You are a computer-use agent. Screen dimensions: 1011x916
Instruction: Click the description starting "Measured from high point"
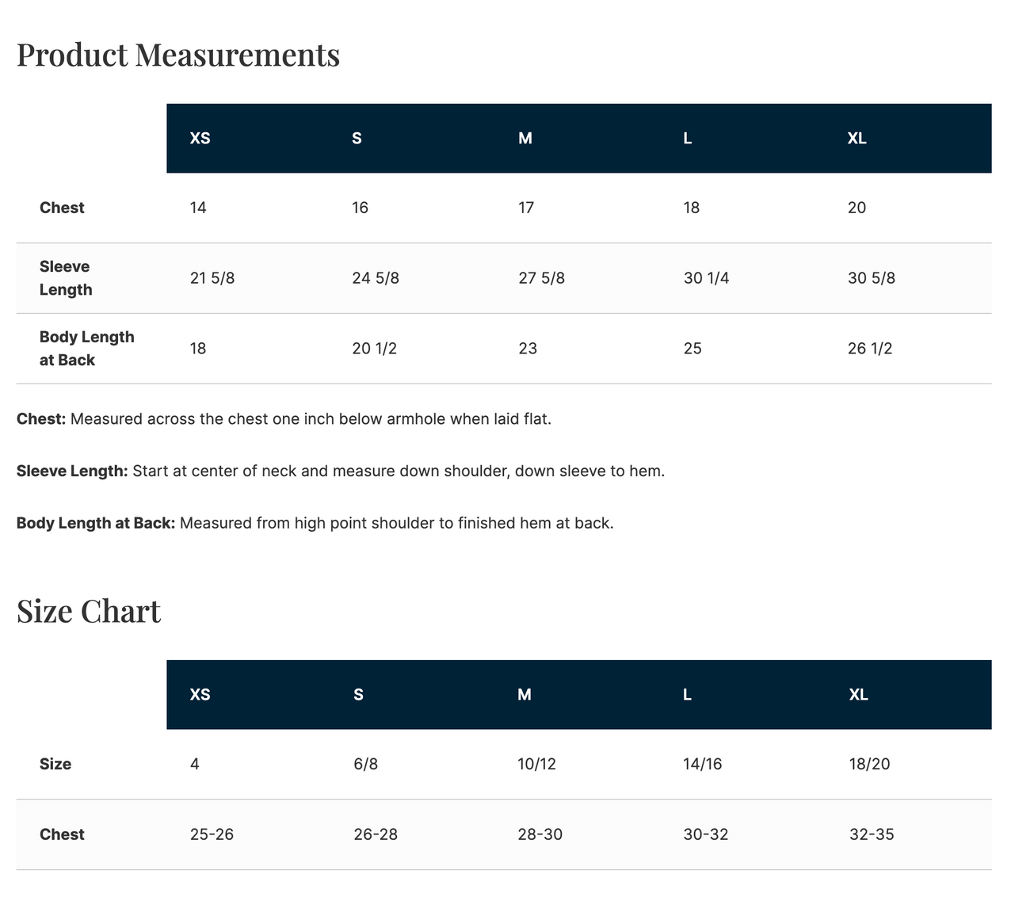click(x=396, y=524)
